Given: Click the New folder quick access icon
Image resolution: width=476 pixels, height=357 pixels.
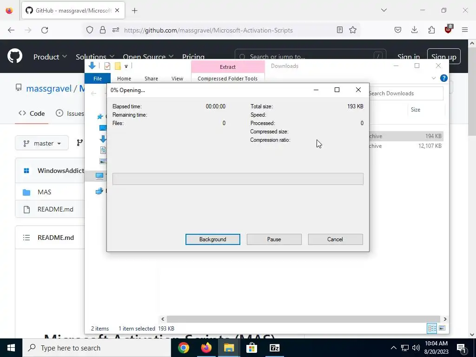Looking at the screenshot, I should tap(118, 66).
